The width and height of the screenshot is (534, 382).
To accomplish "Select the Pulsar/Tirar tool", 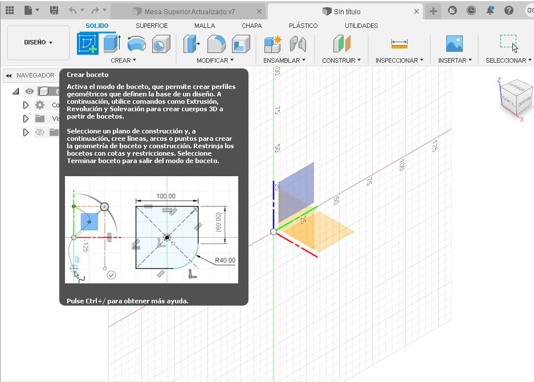I will pos(191,44).
